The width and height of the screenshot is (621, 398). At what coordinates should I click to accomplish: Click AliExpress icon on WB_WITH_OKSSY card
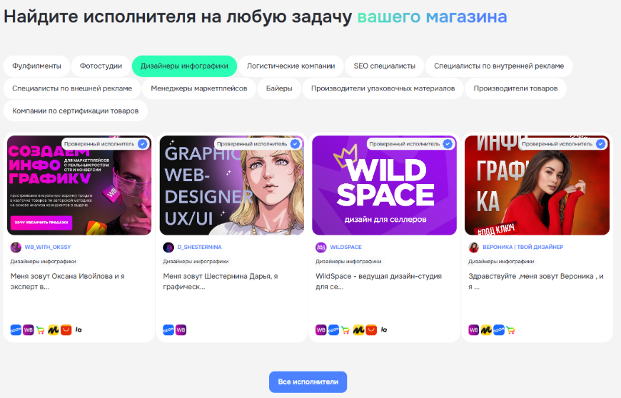66,330
